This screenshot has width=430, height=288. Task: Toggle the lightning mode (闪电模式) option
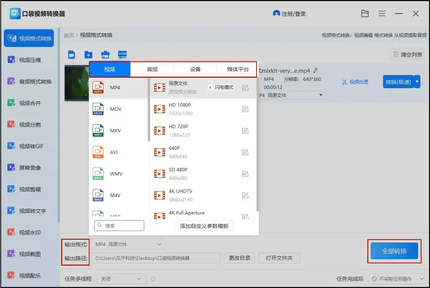click(221, 87)
